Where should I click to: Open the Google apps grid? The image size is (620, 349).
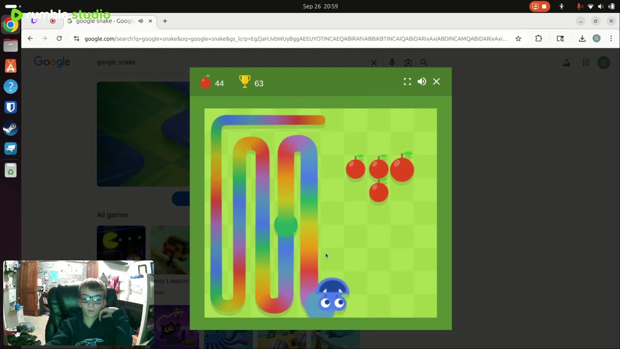[586, 63]
